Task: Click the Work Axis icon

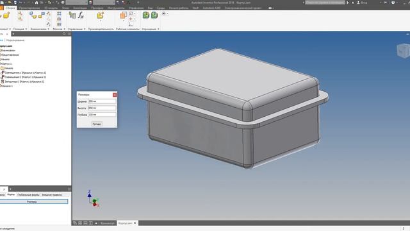Action: click(131, 13)
